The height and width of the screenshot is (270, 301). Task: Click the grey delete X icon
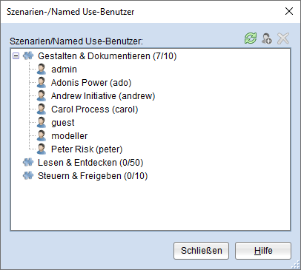coord(283,38)
